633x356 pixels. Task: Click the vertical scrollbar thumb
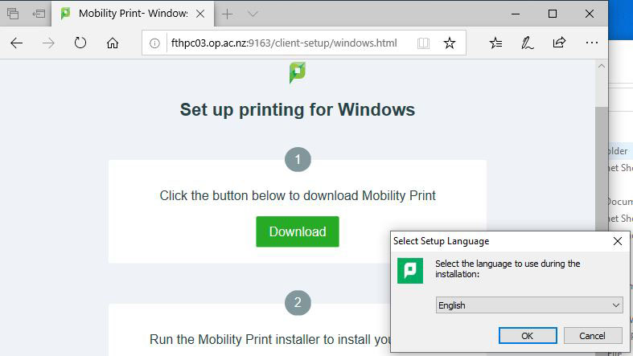[x=602, y=170]
